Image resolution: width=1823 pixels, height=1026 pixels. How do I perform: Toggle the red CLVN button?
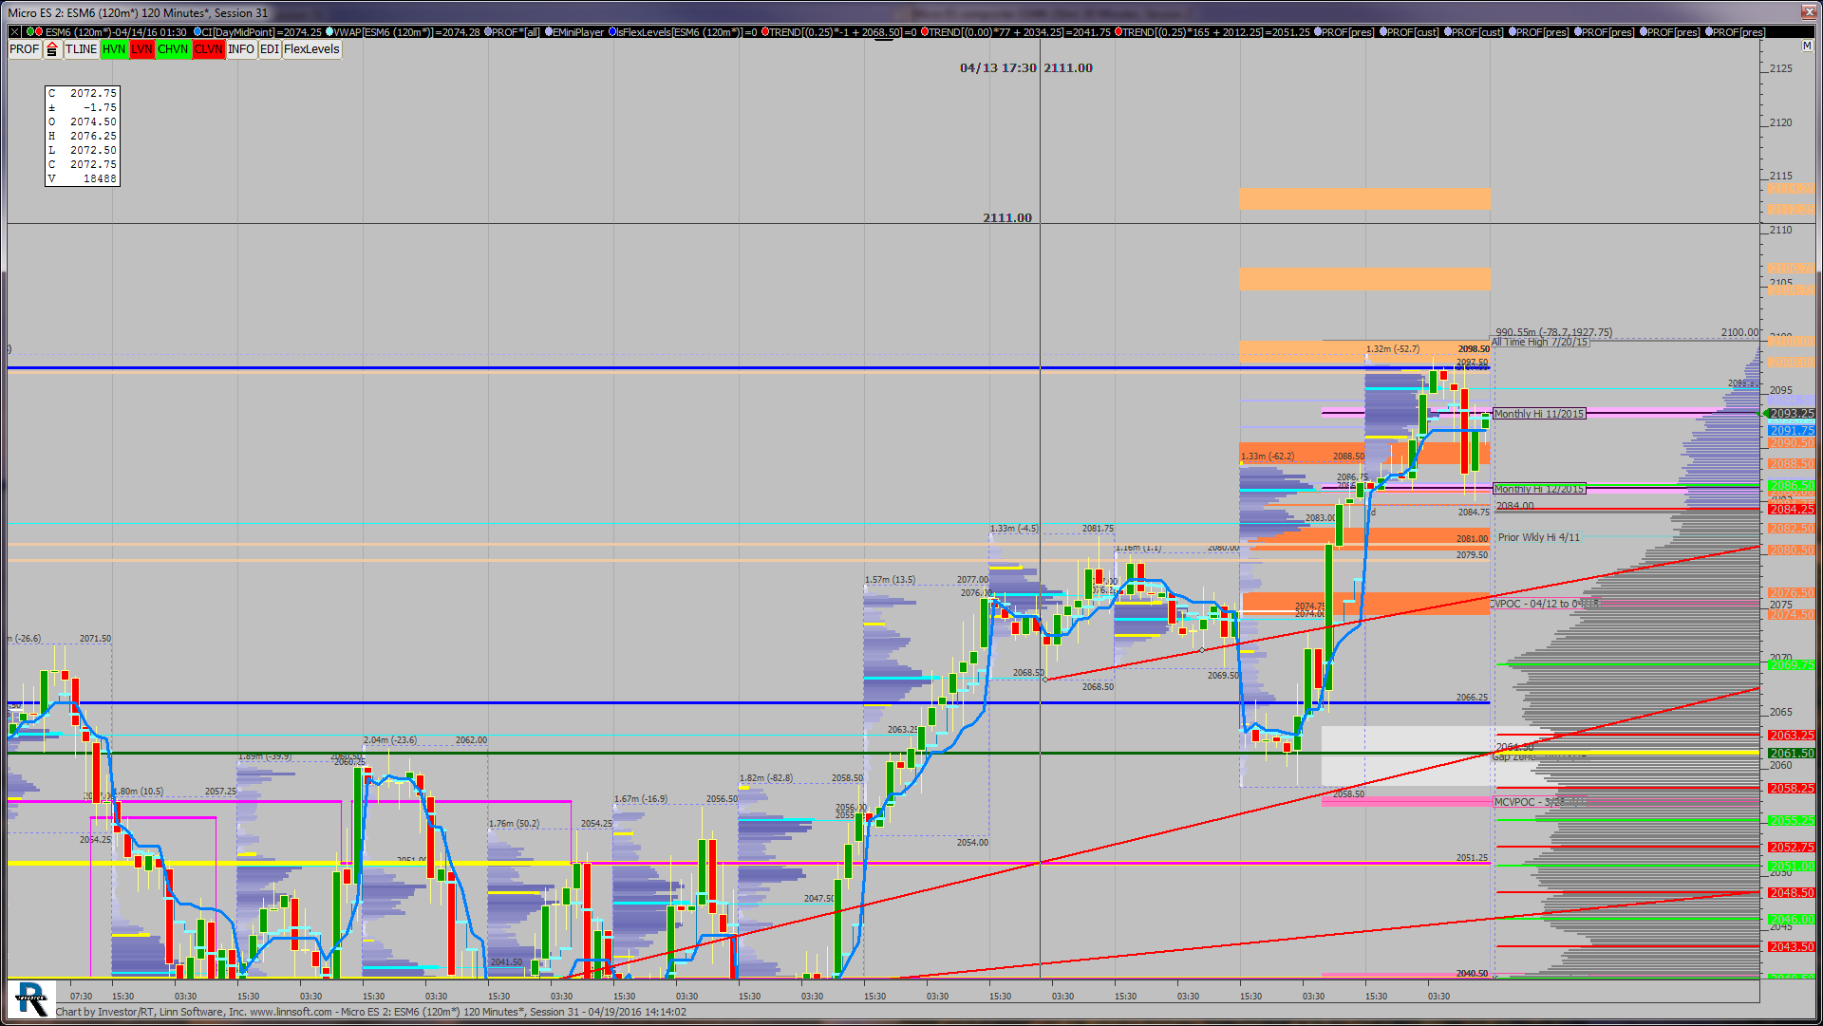point(209,49)
